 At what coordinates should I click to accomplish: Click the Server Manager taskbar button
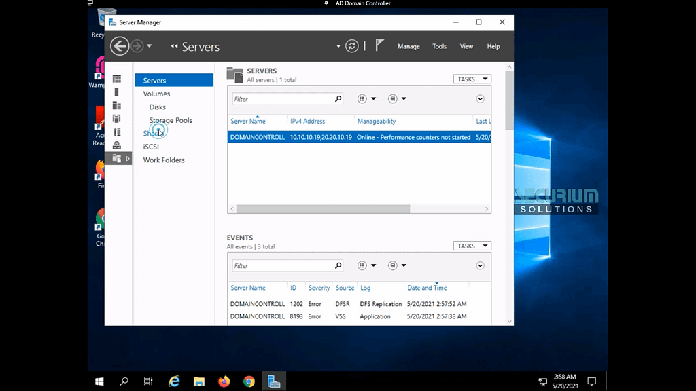coord(274,381)
